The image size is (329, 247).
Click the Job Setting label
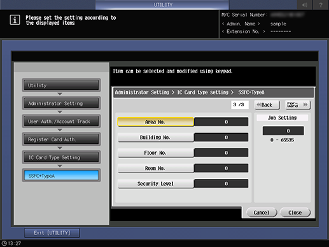(x=282, y=118)
